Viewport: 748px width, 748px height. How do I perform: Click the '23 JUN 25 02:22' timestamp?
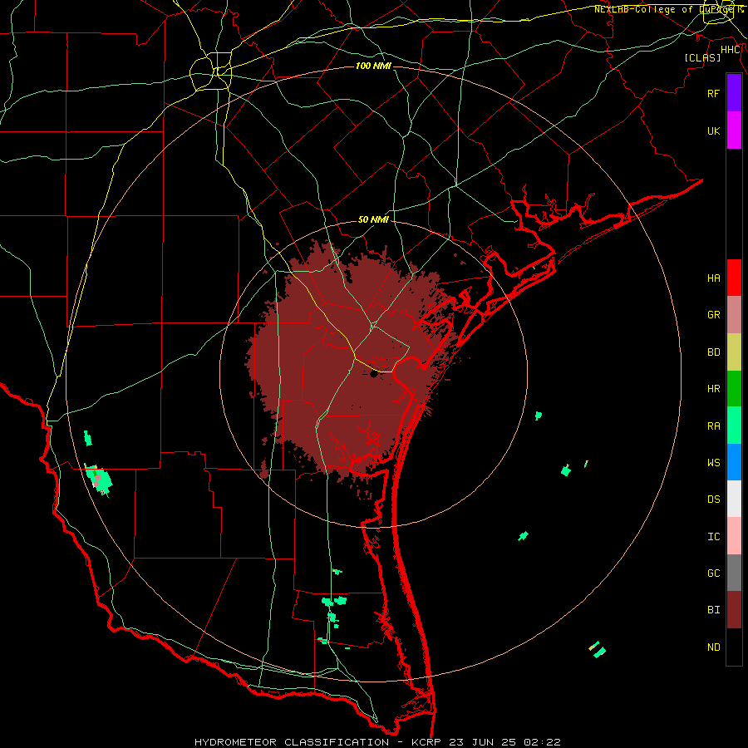(506, 742)
